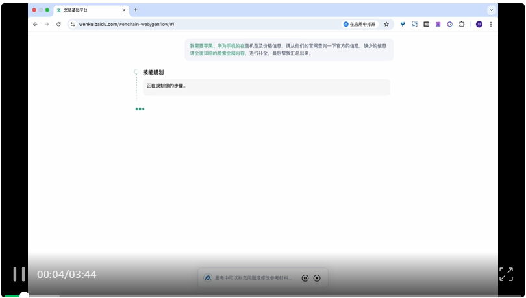Click the 00:04/03:44 time display

coord(66,274)
